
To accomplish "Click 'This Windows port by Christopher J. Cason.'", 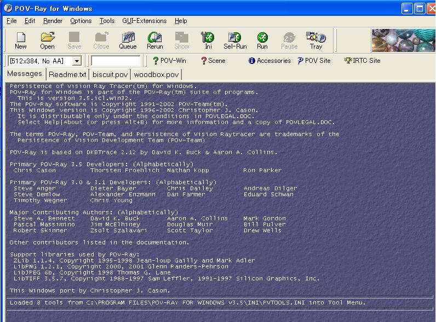I will [x=90, y=291].
